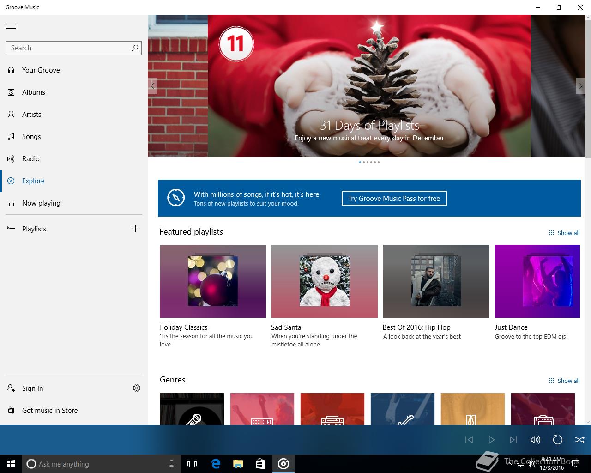
Task: Open Now playing view
Action: click(x=74, y=203)
